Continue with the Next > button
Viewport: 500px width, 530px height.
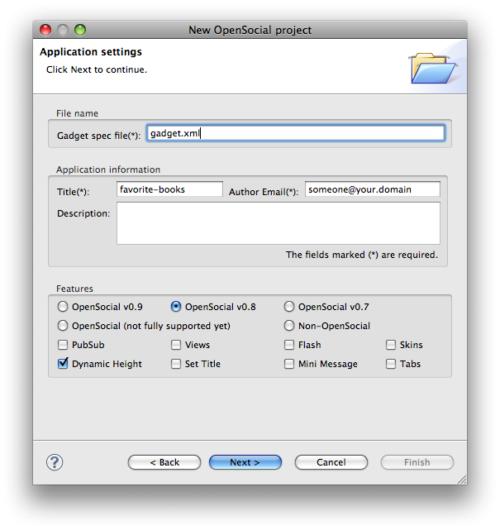pos(245,462)
